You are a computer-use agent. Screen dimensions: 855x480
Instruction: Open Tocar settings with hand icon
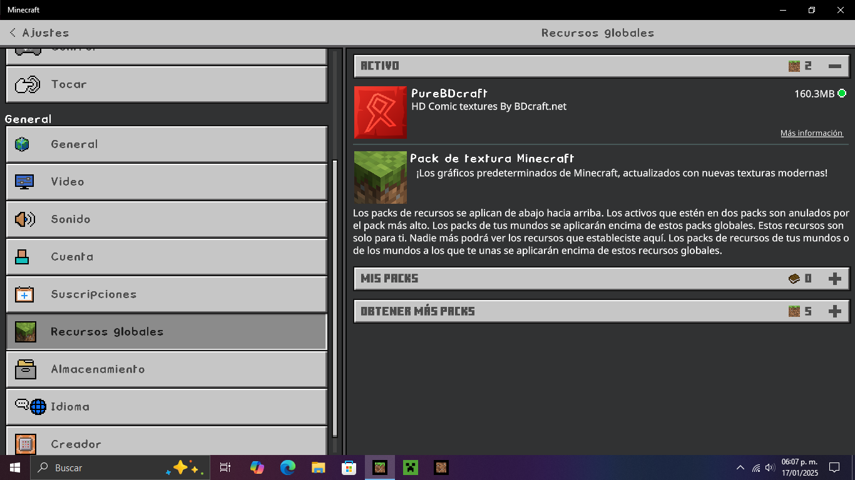(28, 84)
